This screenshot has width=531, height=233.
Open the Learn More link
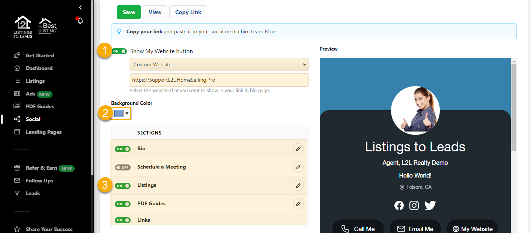pyautogui.click(x=264, y=31)
